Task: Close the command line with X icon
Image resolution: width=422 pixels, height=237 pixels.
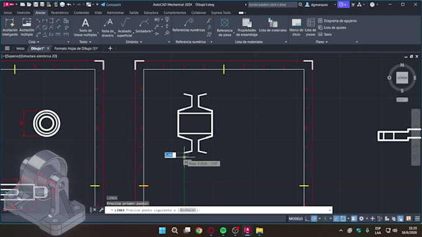Action: (x=95, y=210)
